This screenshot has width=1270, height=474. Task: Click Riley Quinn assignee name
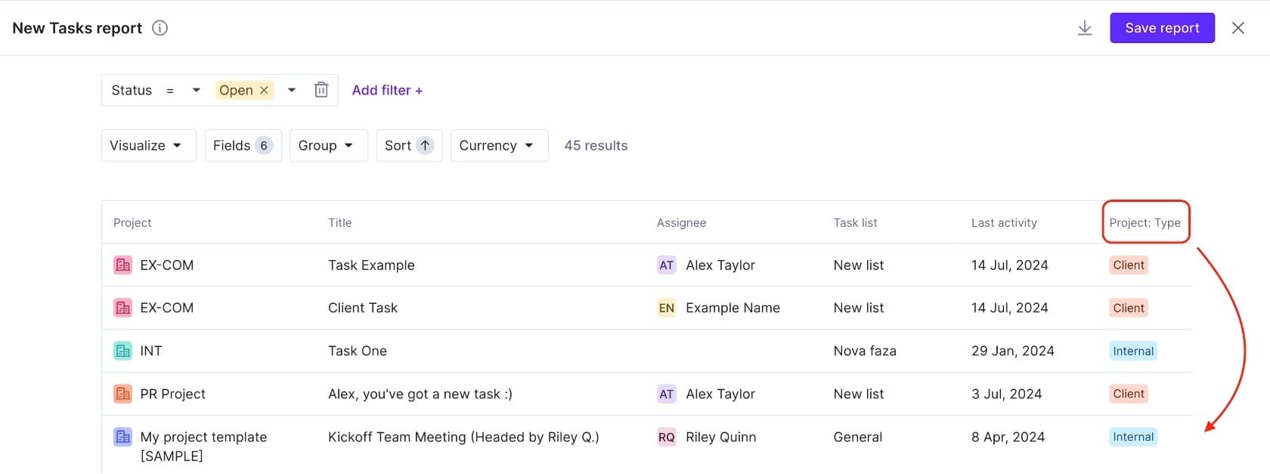click(721, 437)
